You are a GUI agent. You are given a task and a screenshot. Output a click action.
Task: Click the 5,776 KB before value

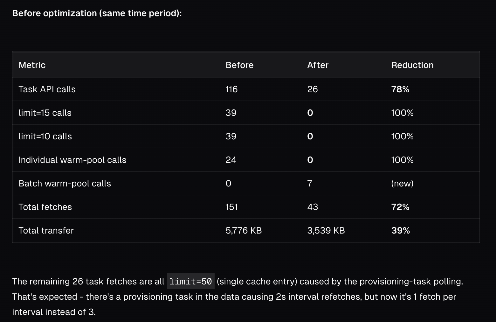244,231
